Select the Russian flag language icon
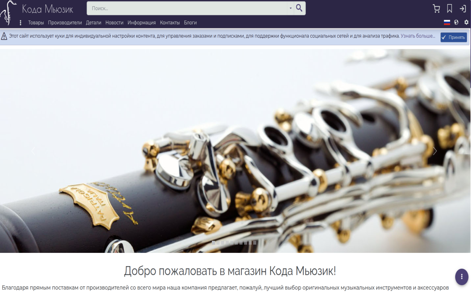The image size is (471, 294). click(447, 22)
